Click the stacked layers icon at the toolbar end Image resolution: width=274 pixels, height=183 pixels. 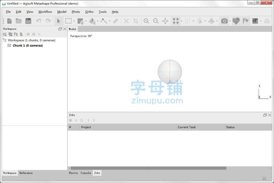[267, 21]
